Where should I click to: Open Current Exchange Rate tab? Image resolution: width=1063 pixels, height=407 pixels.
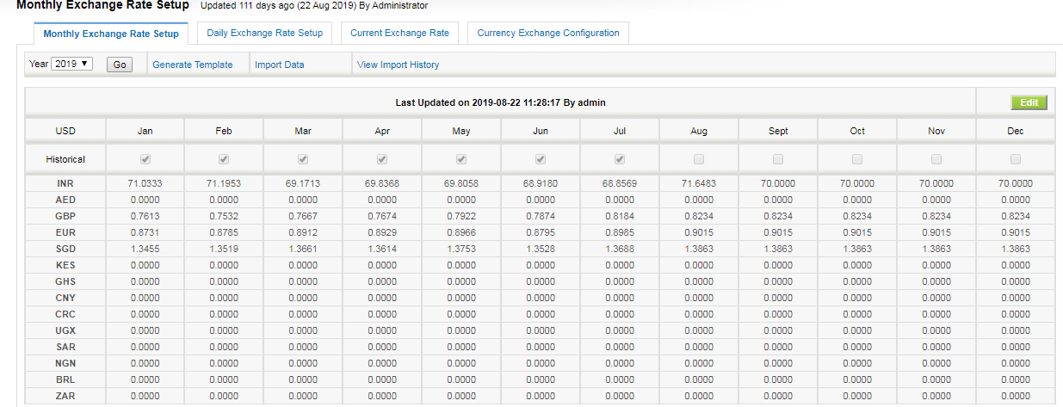(x=399, y=33)
